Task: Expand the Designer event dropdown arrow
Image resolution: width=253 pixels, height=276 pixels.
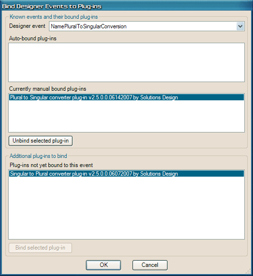Action: coord(240,26)
